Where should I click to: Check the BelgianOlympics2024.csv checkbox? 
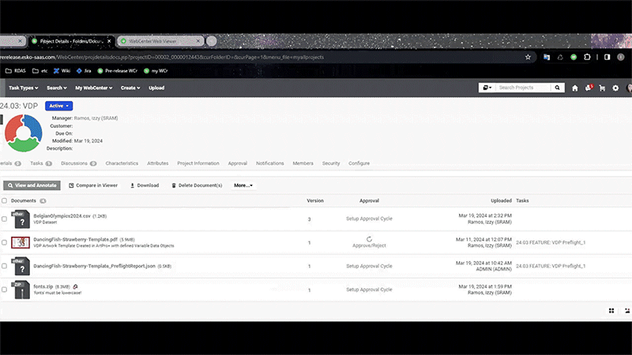(x=5, y=219)
